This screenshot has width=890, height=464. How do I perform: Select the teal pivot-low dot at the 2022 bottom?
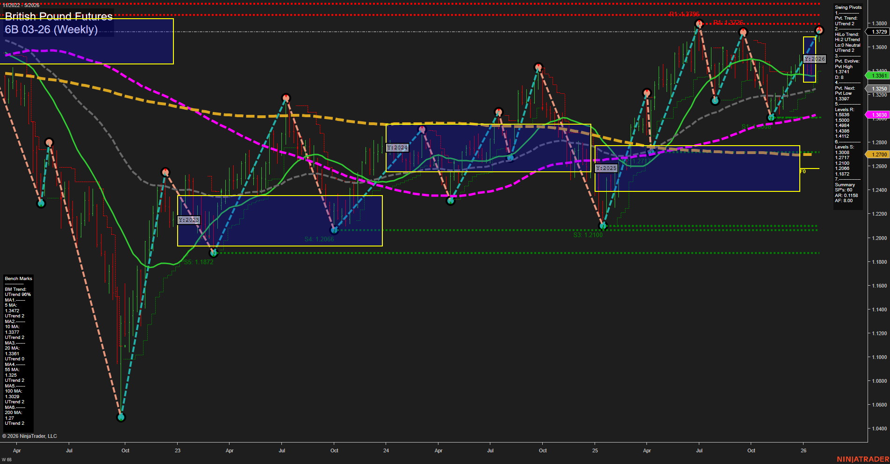tap(120, 417)
